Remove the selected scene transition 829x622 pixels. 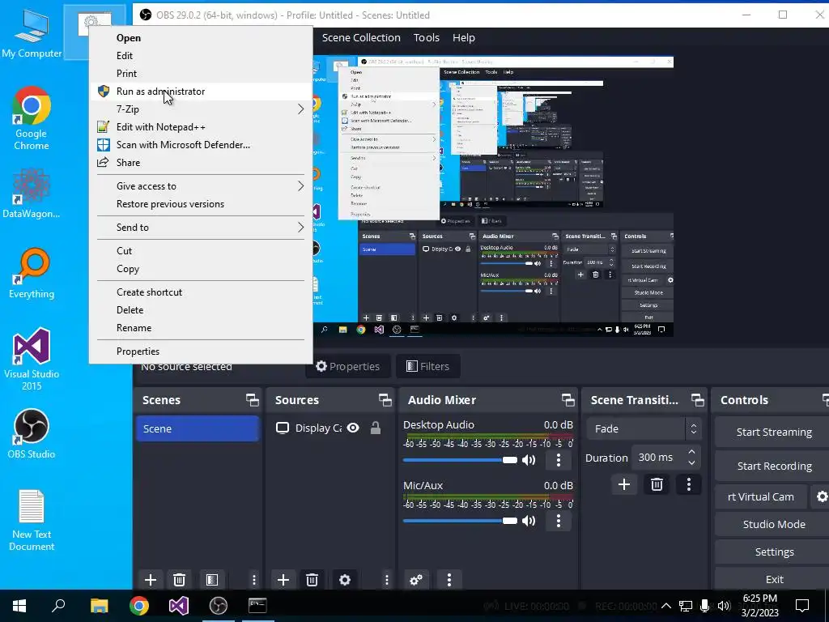[657, 484]
